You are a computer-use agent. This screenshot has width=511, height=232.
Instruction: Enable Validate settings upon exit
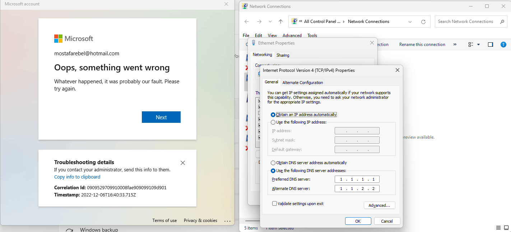coord(298,204)
